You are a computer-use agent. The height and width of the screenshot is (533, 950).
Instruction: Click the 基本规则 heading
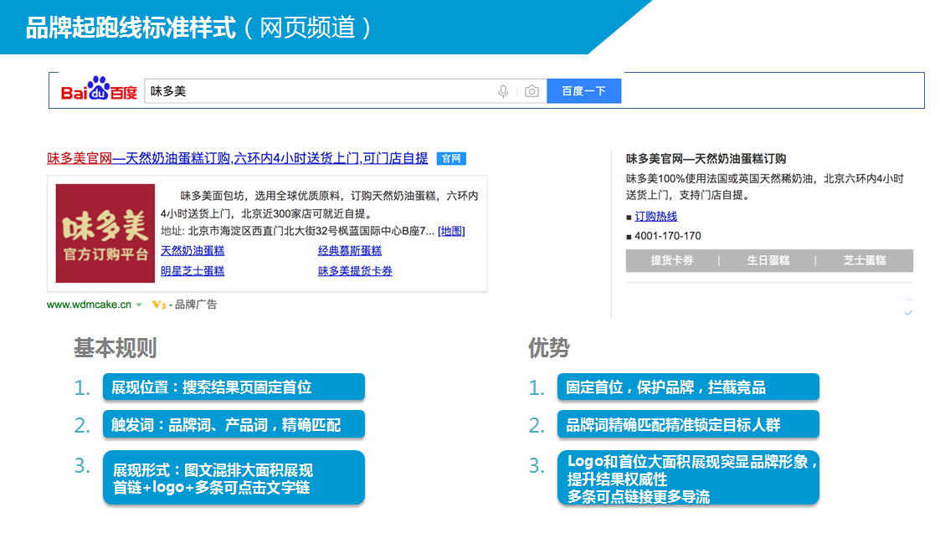tap(116, 348)
